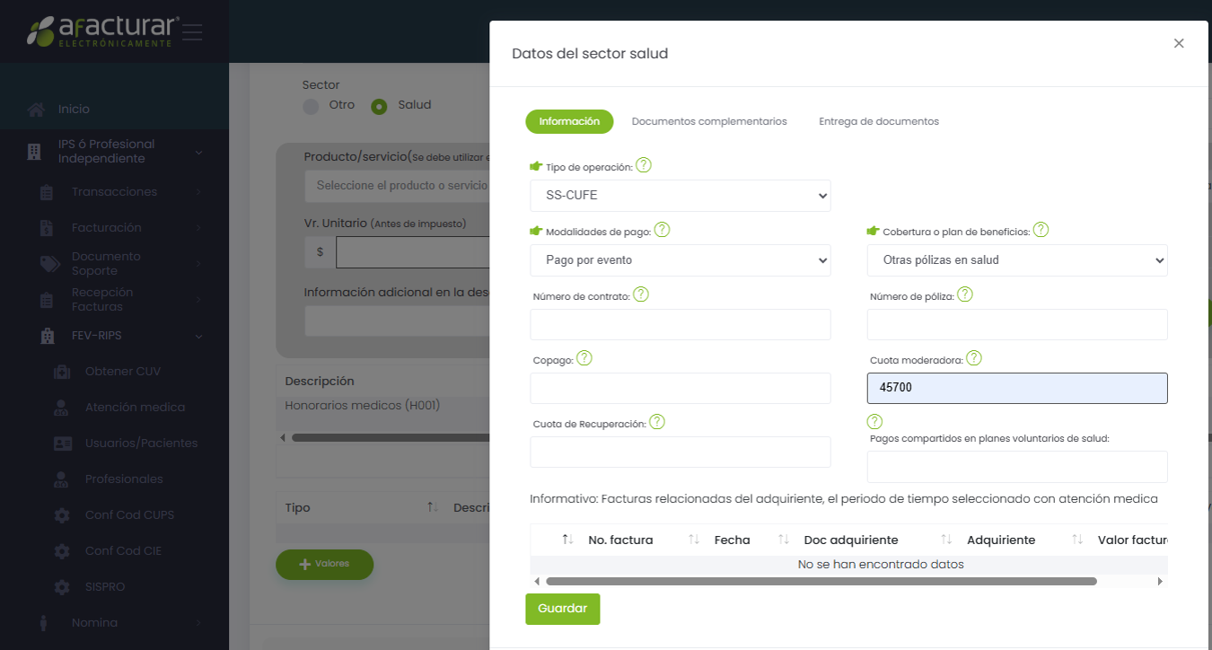Click scroll-right arrow of invoices table
The height and width of the screenshot is (650, 1212).
(1160, 582)
